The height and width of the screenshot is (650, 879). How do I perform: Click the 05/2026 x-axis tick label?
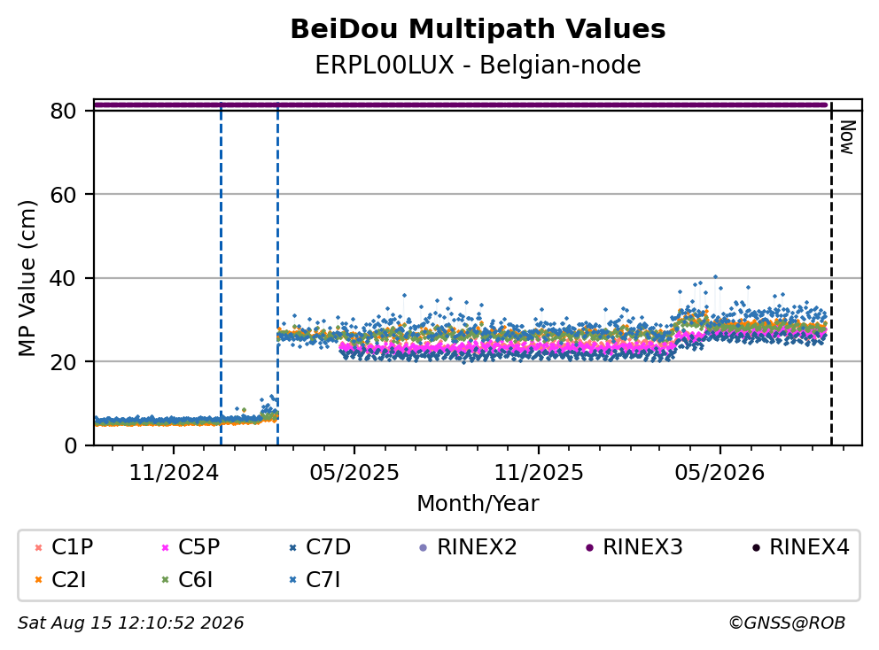[720, 473]
